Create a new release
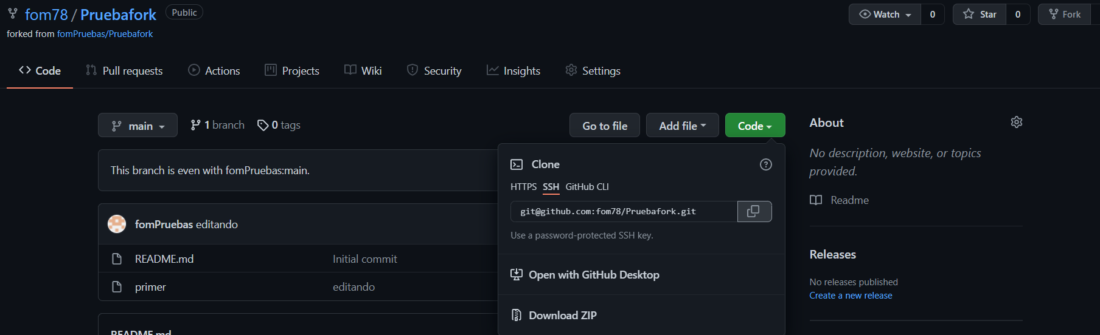 tap(851, 296)
